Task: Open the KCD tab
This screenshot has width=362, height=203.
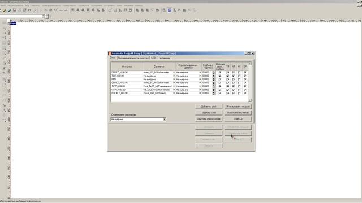Action: tap(153, 58)
